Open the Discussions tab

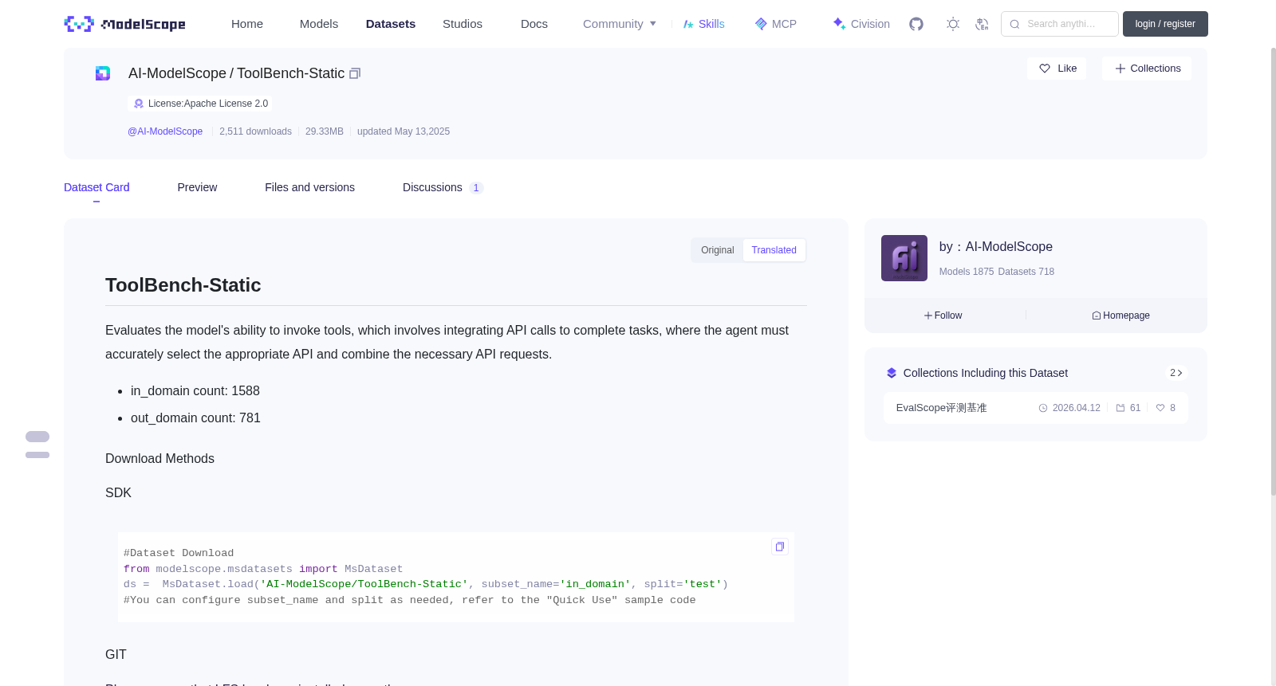(x=443, y=187)
